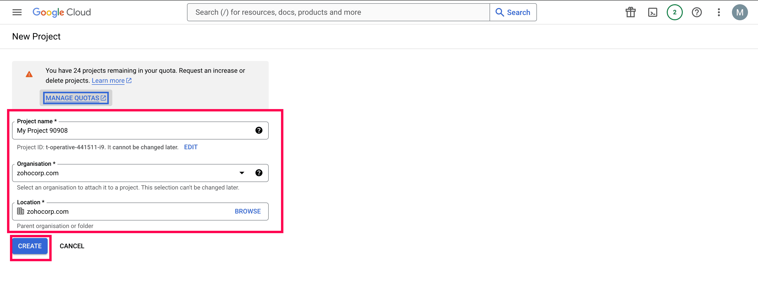
Task: Open the three-dot settings menu
Action: [x=719, y=12]
